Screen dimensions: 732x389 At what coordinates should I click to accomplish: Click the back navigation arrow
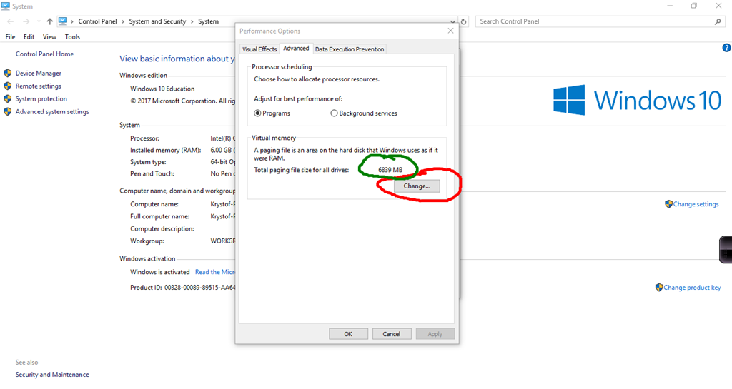pyautogui.click(x=11, y=21)
